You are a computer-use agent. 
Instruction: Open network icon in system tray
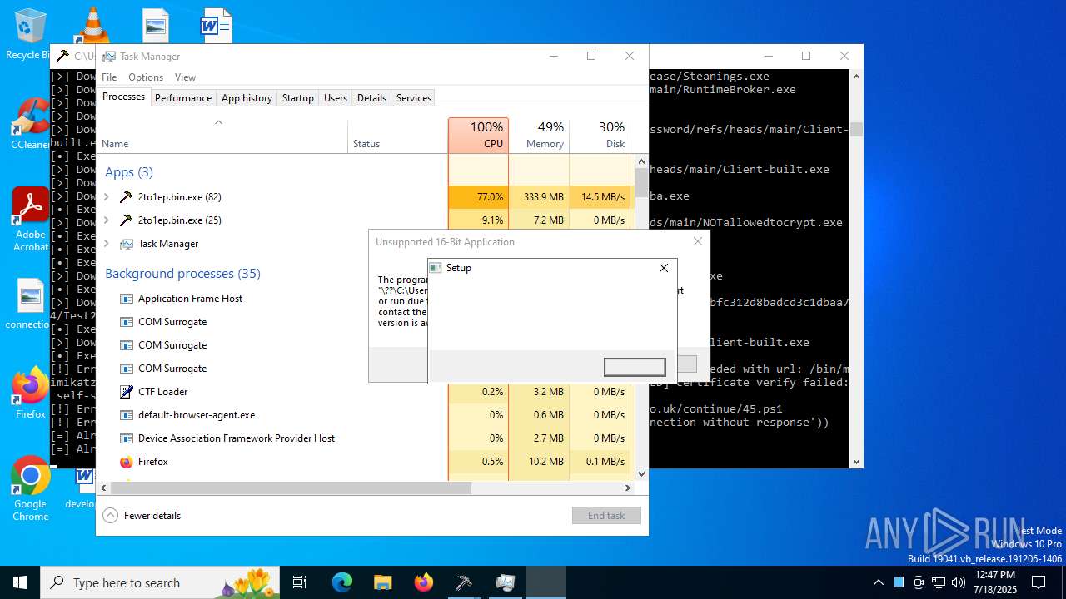pos(939,582)
